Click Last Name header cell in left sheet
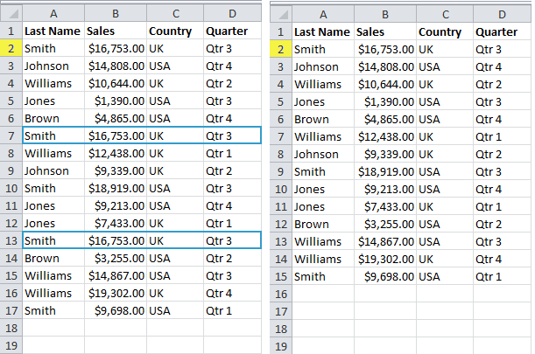This screenshot has width=535, height=354. coord(53,31)
